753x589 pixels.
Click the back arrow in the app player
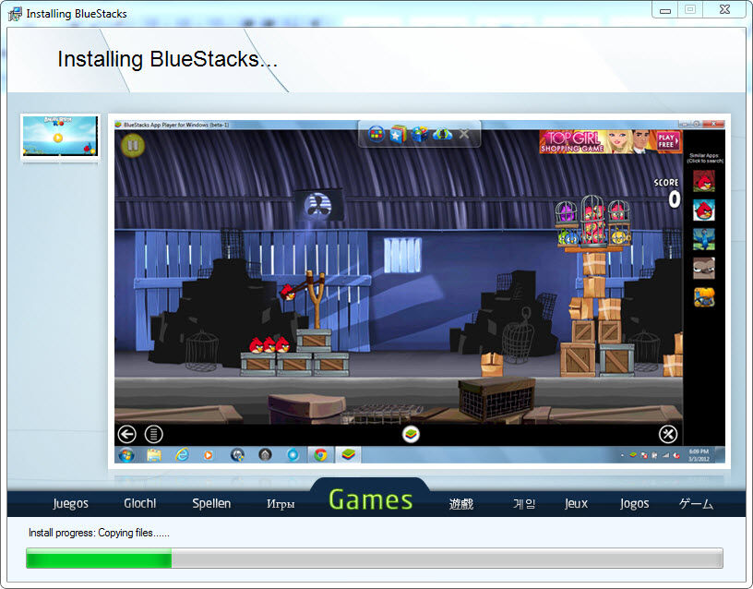pyautogui.click(x=126, y=434)
